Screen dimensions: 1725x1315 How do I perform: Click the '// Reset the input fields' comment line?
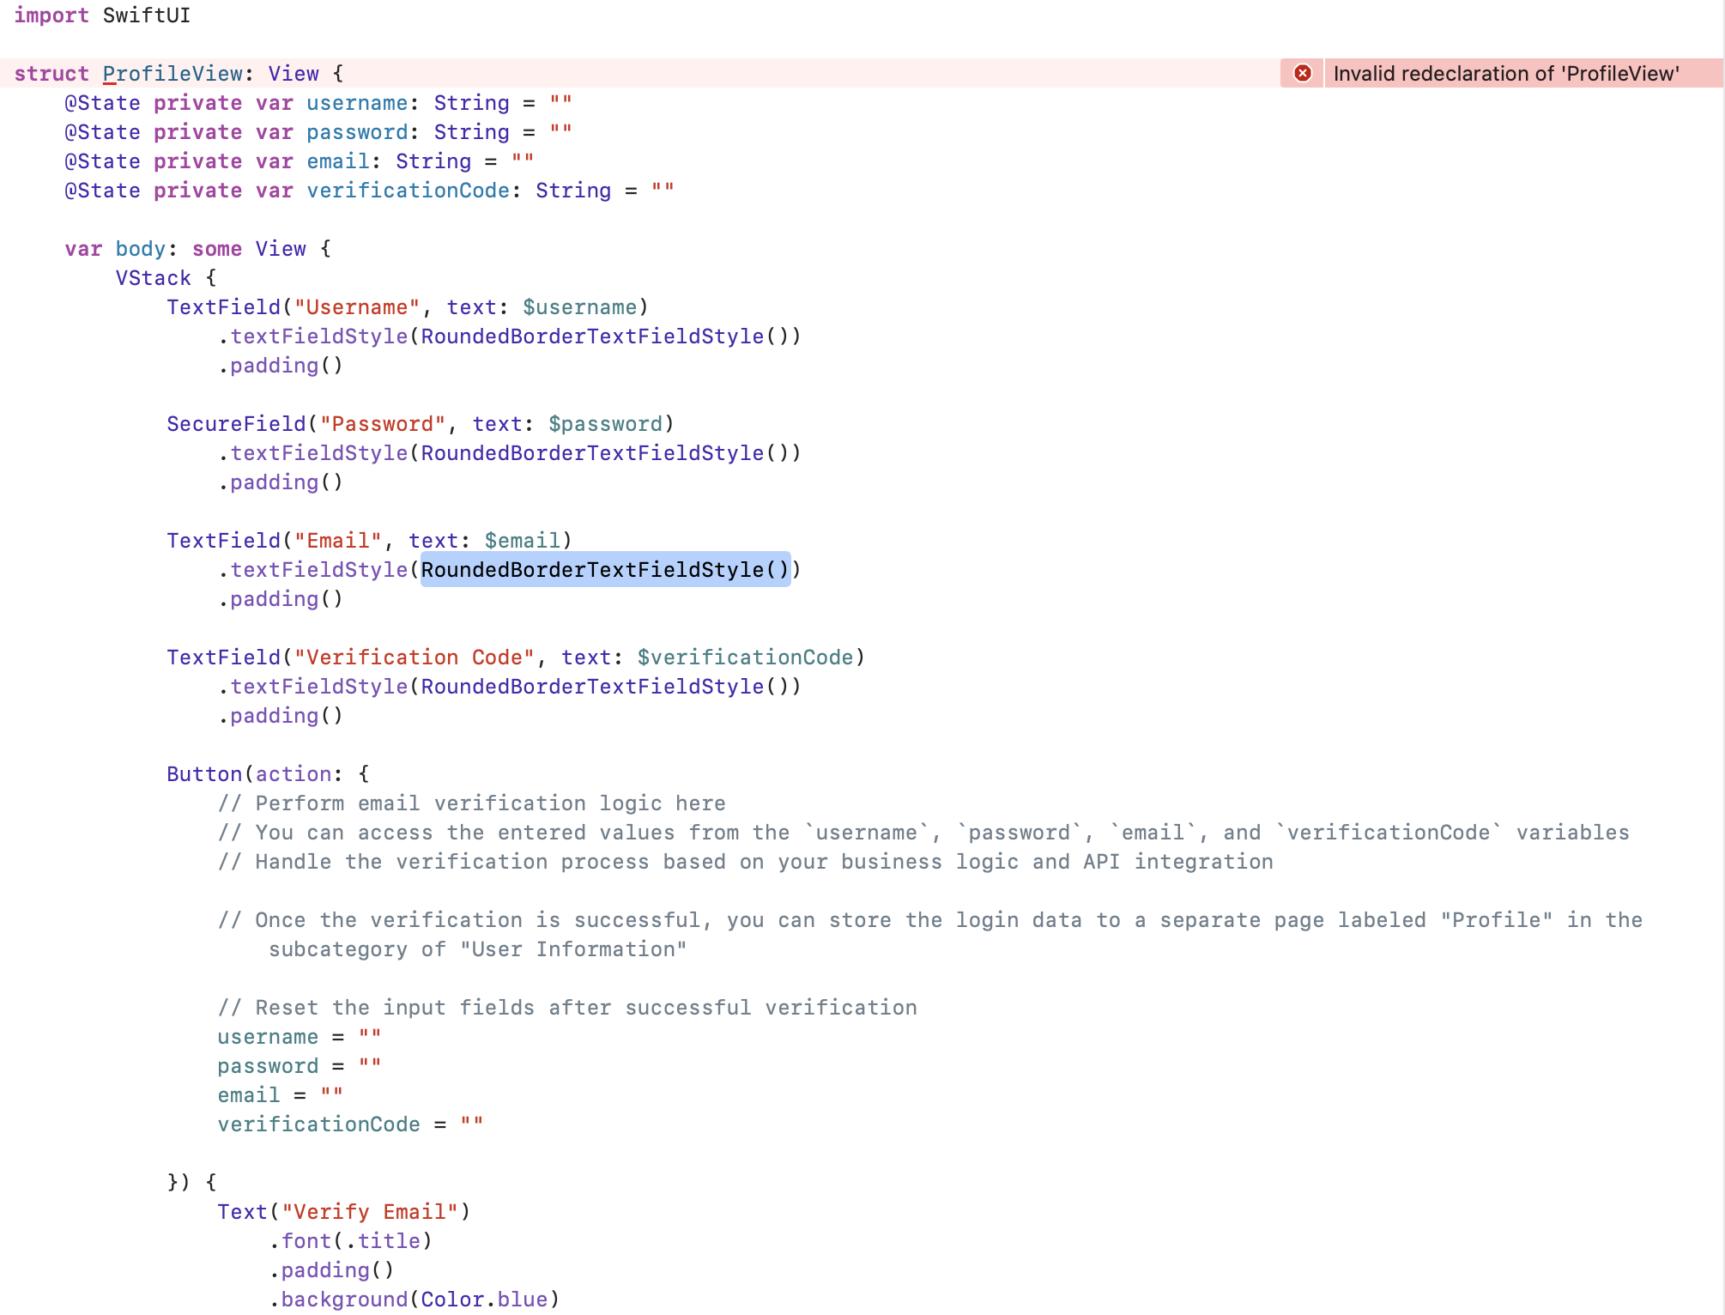pyautogui.click(x=567, y=1008)
